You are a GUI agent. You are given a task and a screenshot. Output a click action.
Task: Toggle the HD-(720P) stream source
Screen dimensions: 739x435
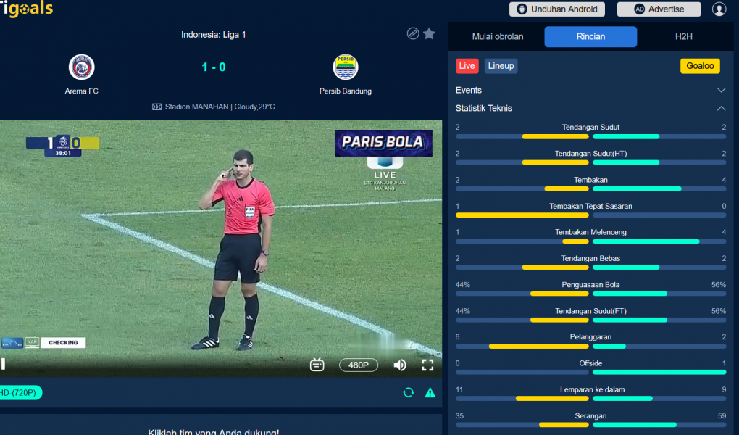[19, 392]
